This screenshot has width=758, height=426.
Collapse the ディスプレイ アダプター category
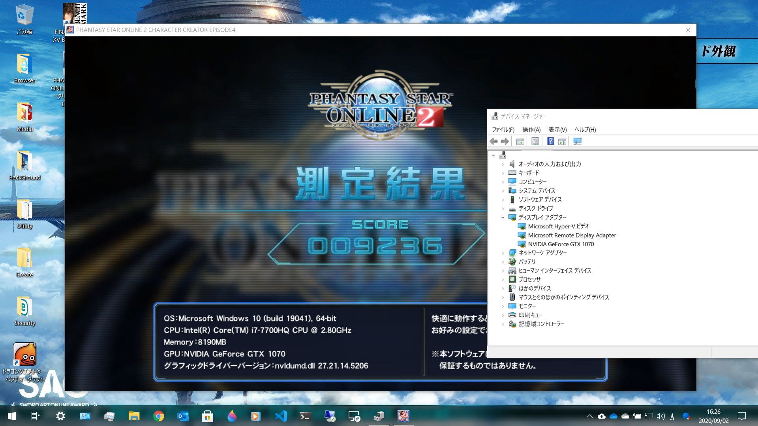click(503, 217)
